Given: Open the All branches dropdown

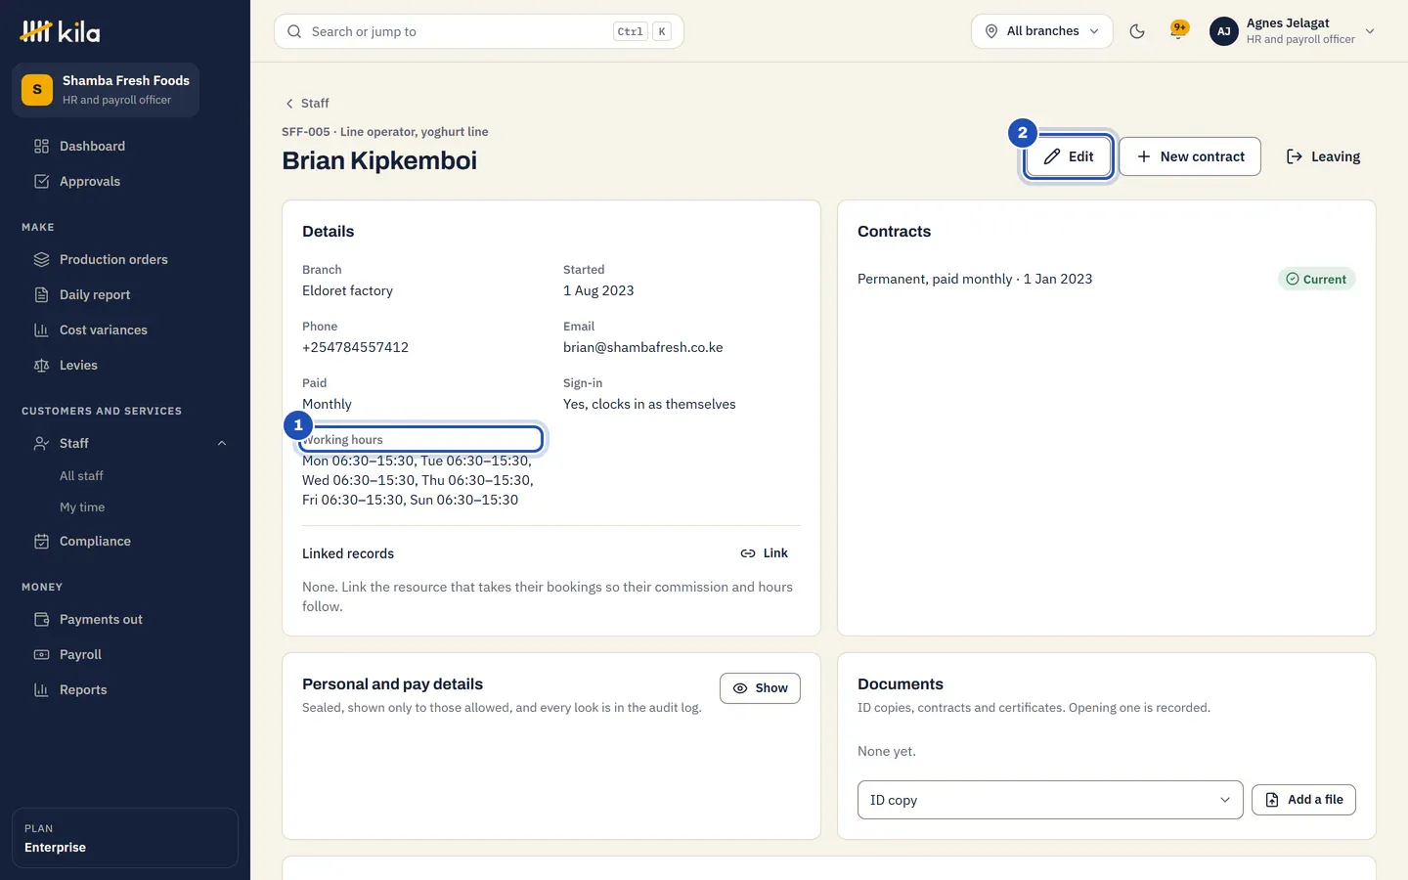Looking at the screenshot, I should pyautogui.click(x=1042, y=31).
